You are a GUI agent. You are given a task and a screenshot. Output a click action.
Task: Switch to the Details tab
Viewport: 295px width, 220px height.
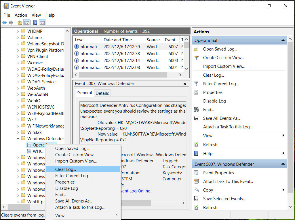[x=102, y=93]
